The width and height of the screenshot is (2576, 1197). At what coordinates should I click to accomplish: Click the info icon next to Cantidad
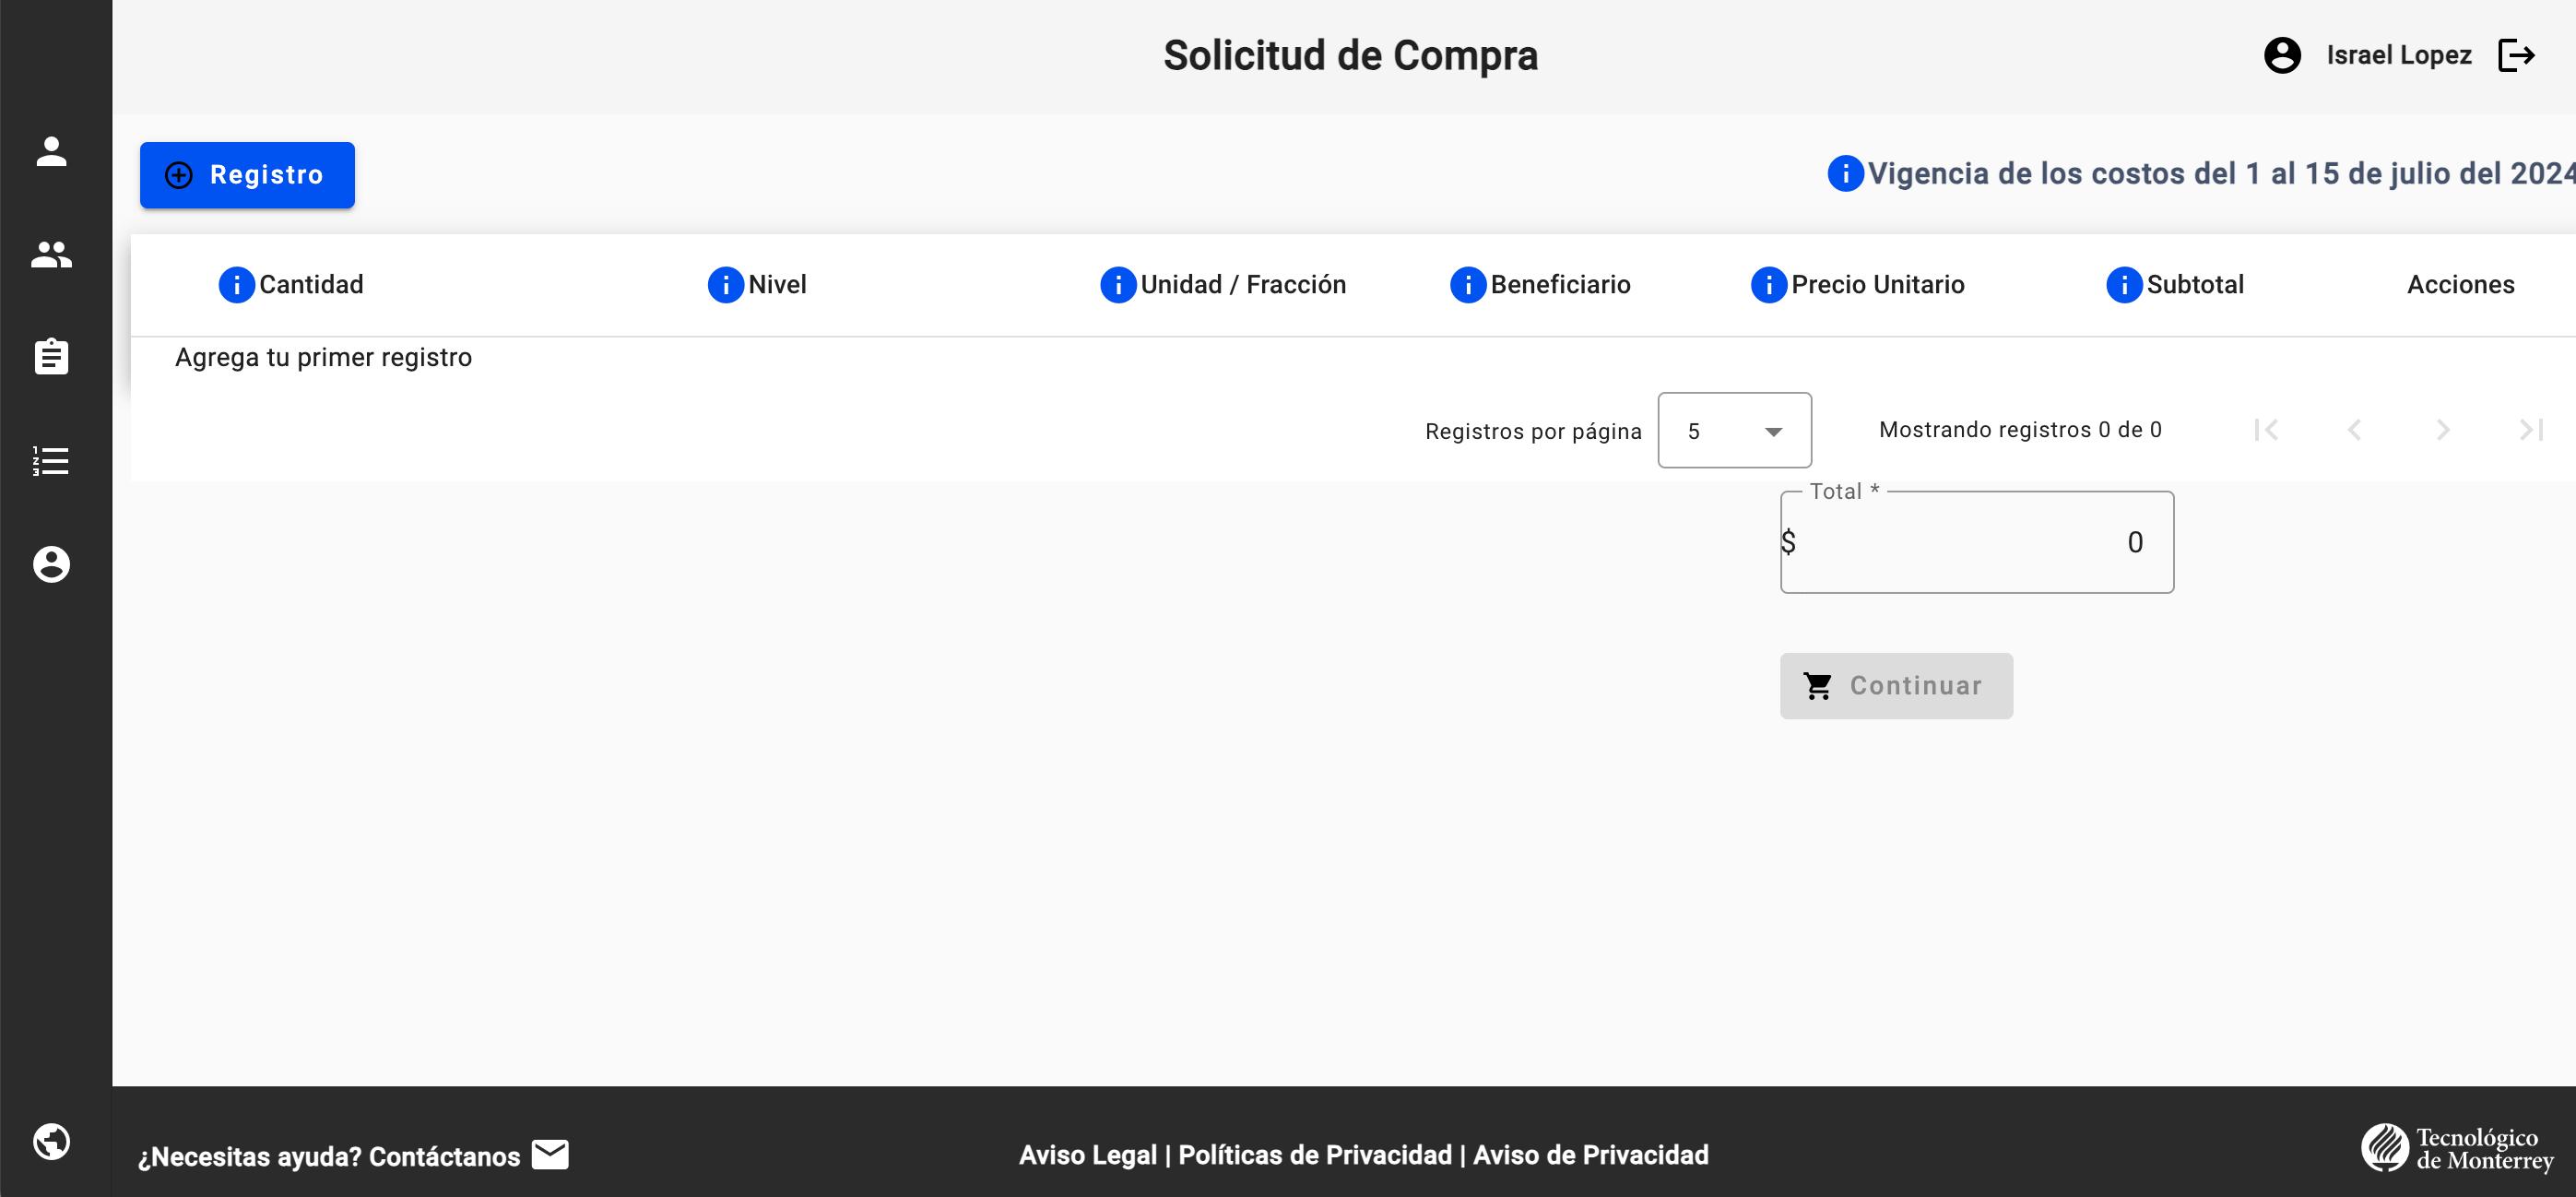[236, 285]
